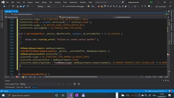Click the red errors count indicator
This screenshot has width=174, height=98.
coord(17,77)
